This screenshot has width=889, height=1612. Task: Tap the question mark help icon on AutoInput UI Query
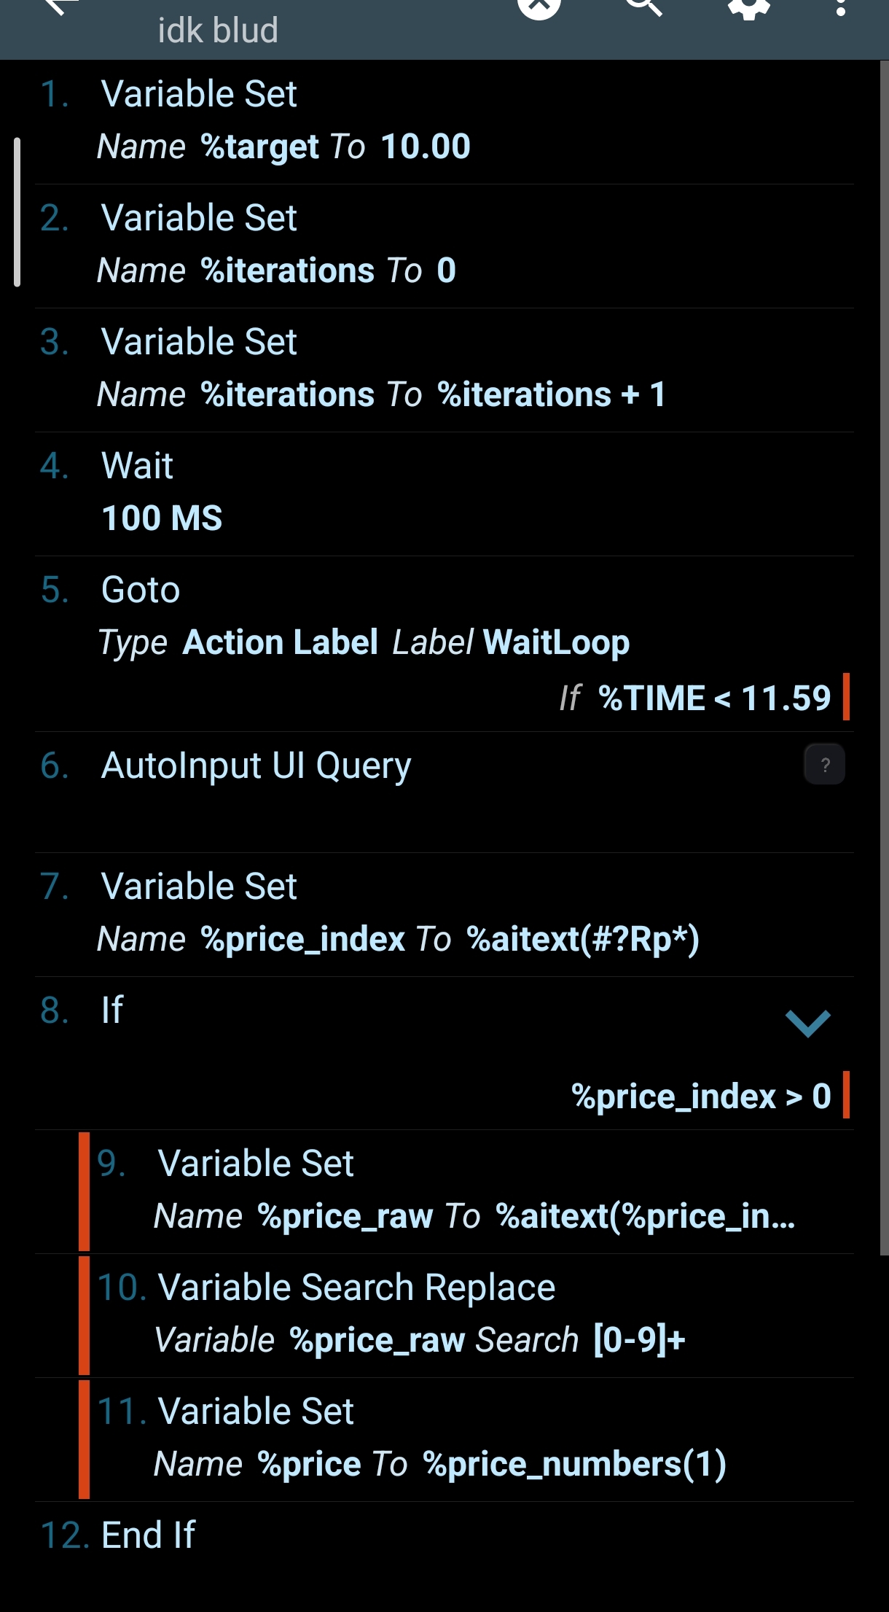coord(824,764)
